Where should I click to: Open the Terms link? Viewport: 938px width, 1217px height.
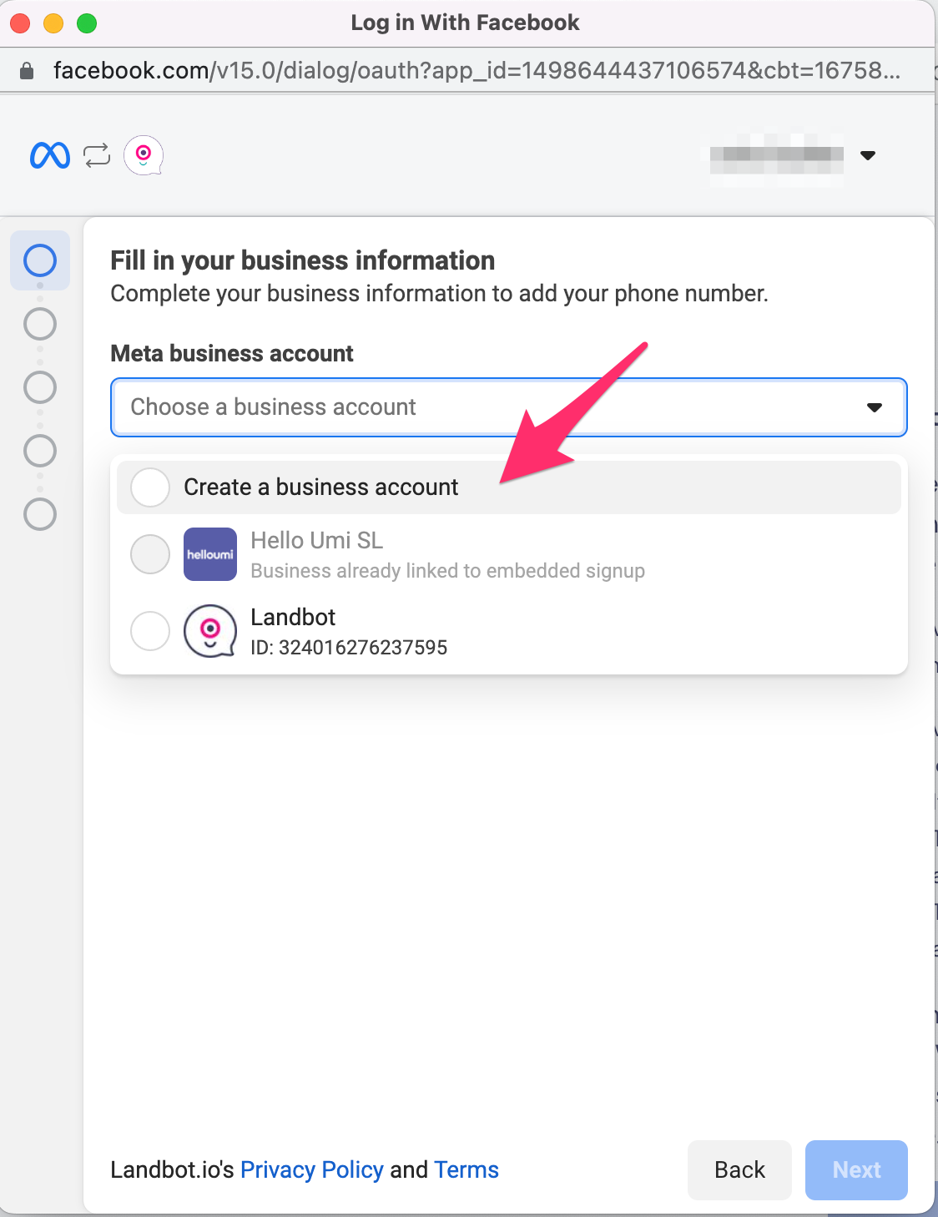point(466,1170)
